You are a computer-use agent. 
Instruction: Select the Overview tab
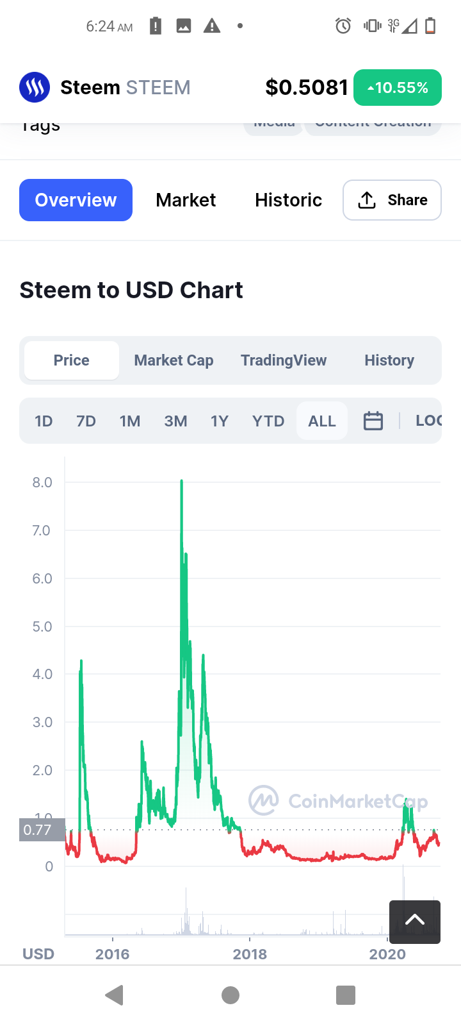click(x=76, y=200)
